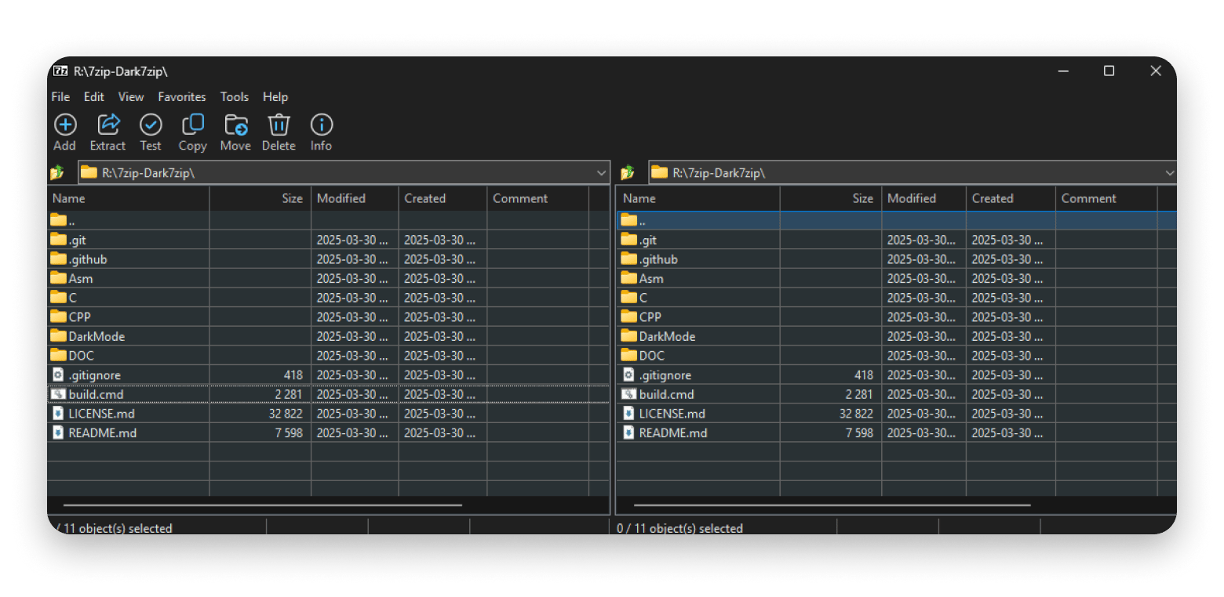
Task: Select the DarkMode folder in right panel
Action: coord(667,337)
